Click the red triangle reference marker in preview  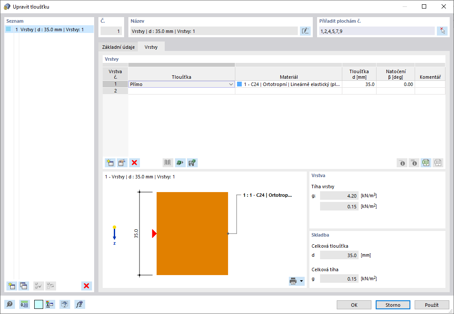(x=154, y=234)
